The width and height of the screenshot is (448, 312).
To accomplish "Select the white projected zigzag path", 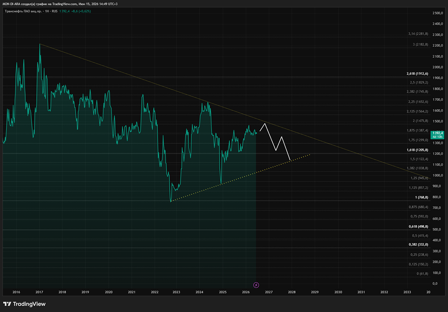I will 276,141.
